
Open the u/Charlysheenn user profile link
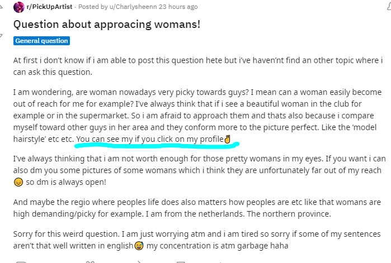point(133,7)
